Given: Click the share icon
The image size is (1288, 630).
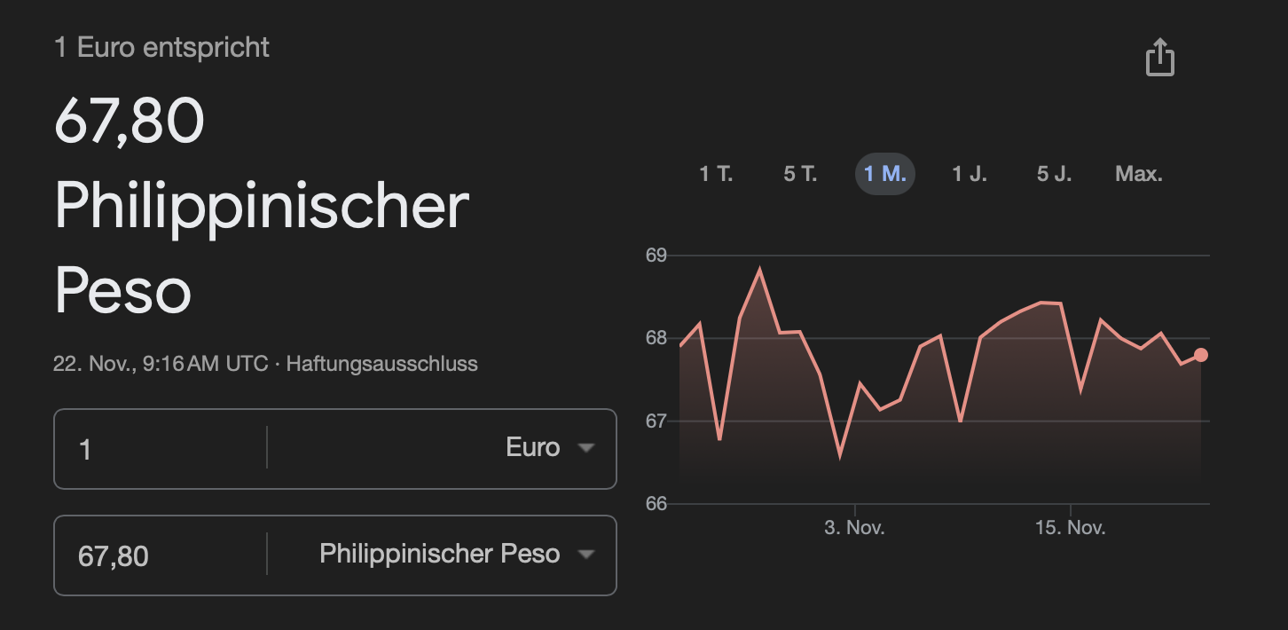Looking at the screenshot, I should click(1159, 59).
